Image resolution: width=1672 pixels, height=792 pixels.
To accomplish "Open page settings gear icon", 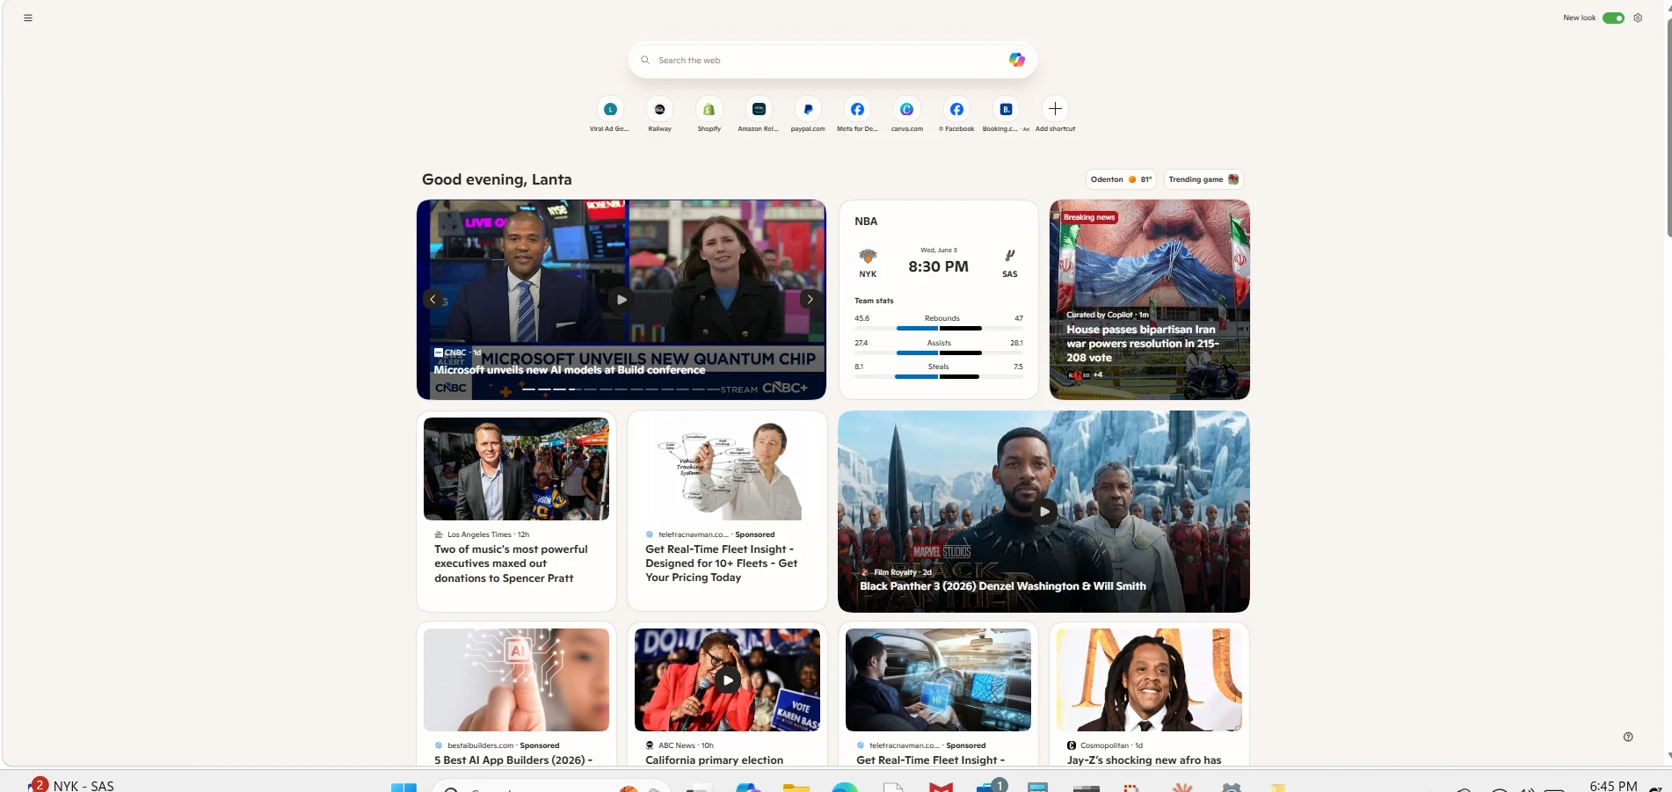I will point(1638,18).
